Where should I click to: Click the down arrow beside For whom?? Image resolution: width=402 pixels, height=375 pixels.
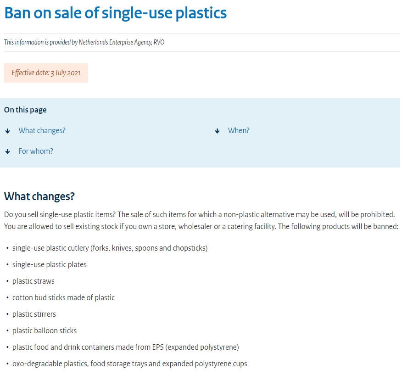pos(8,151)
